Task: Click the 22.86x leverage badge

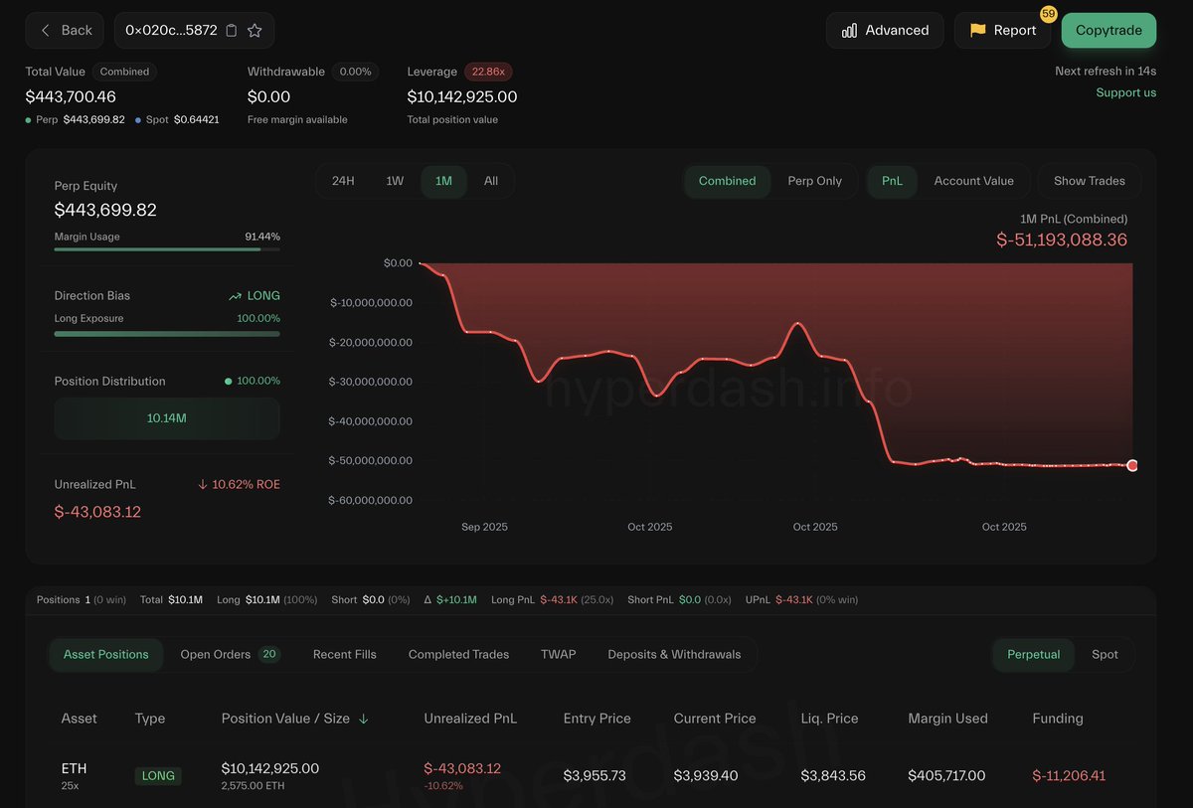Action: (488, 72)
